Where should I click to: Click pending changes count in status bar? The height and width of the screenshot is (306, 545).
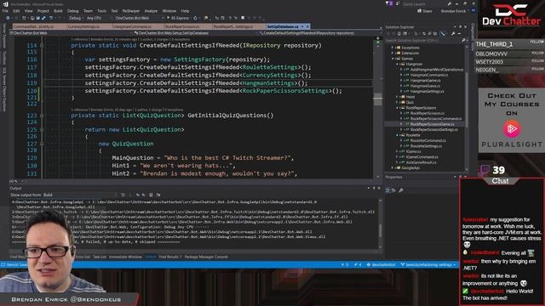(358, 264)
